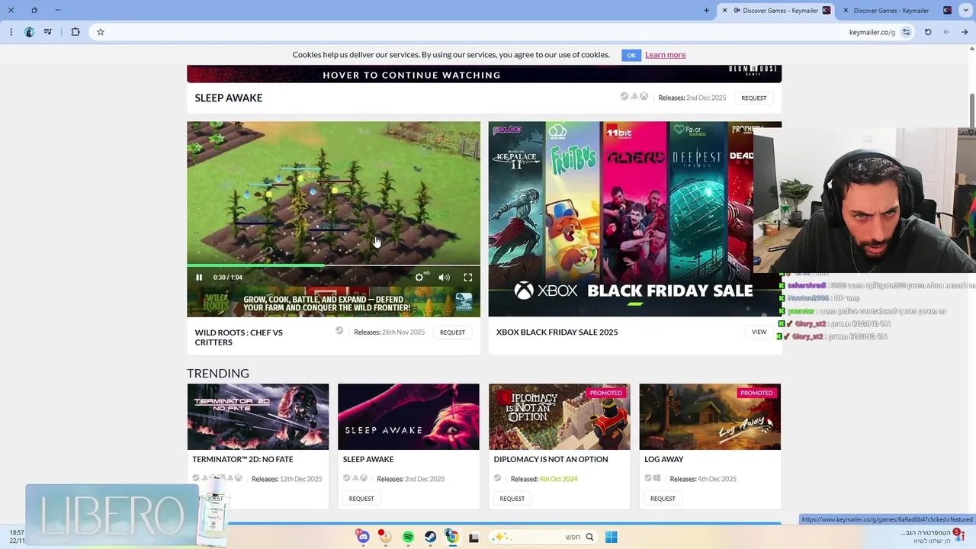The image size is (976, 549).
Task: Close the inactive Discover Games tab
Action: click(845, 11)
